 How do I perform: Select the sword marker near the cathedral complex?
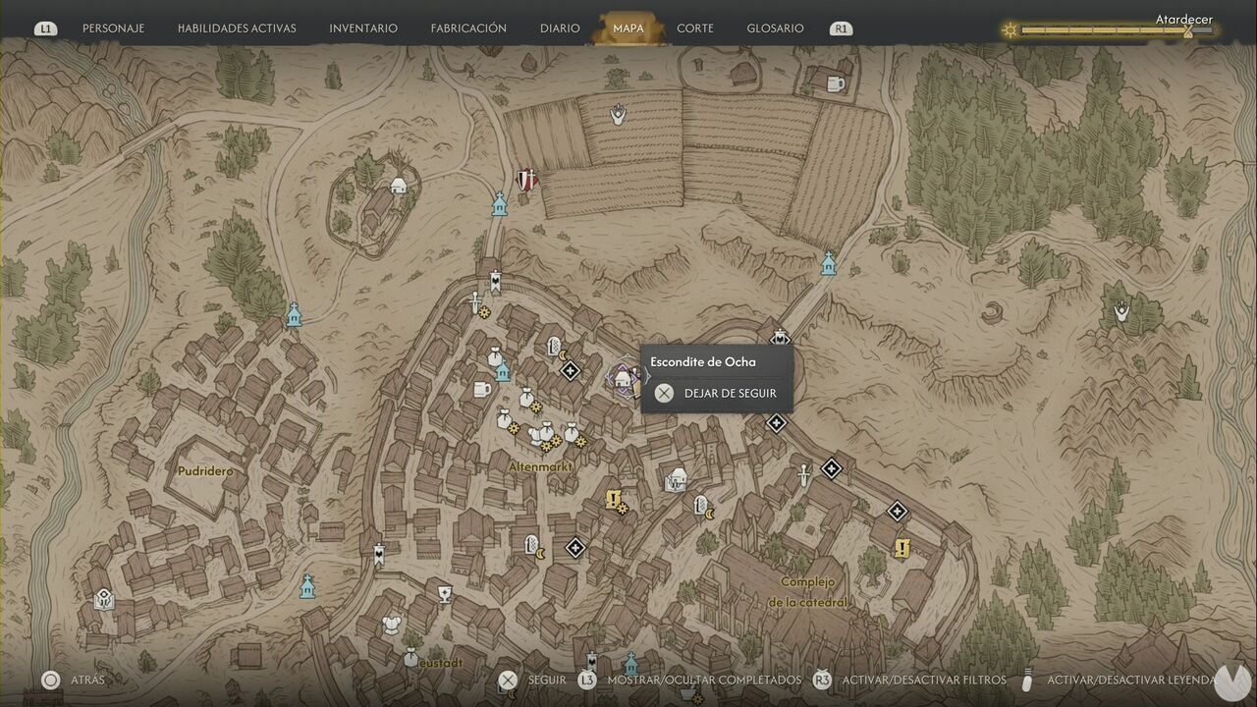pos(803,475)
